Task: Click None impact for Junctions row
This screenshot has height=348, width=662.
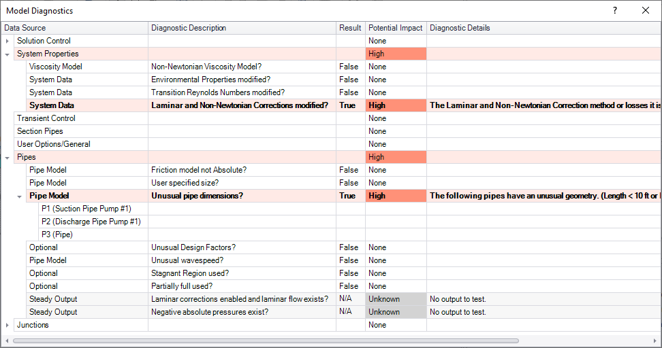Action: coord(377,325)
